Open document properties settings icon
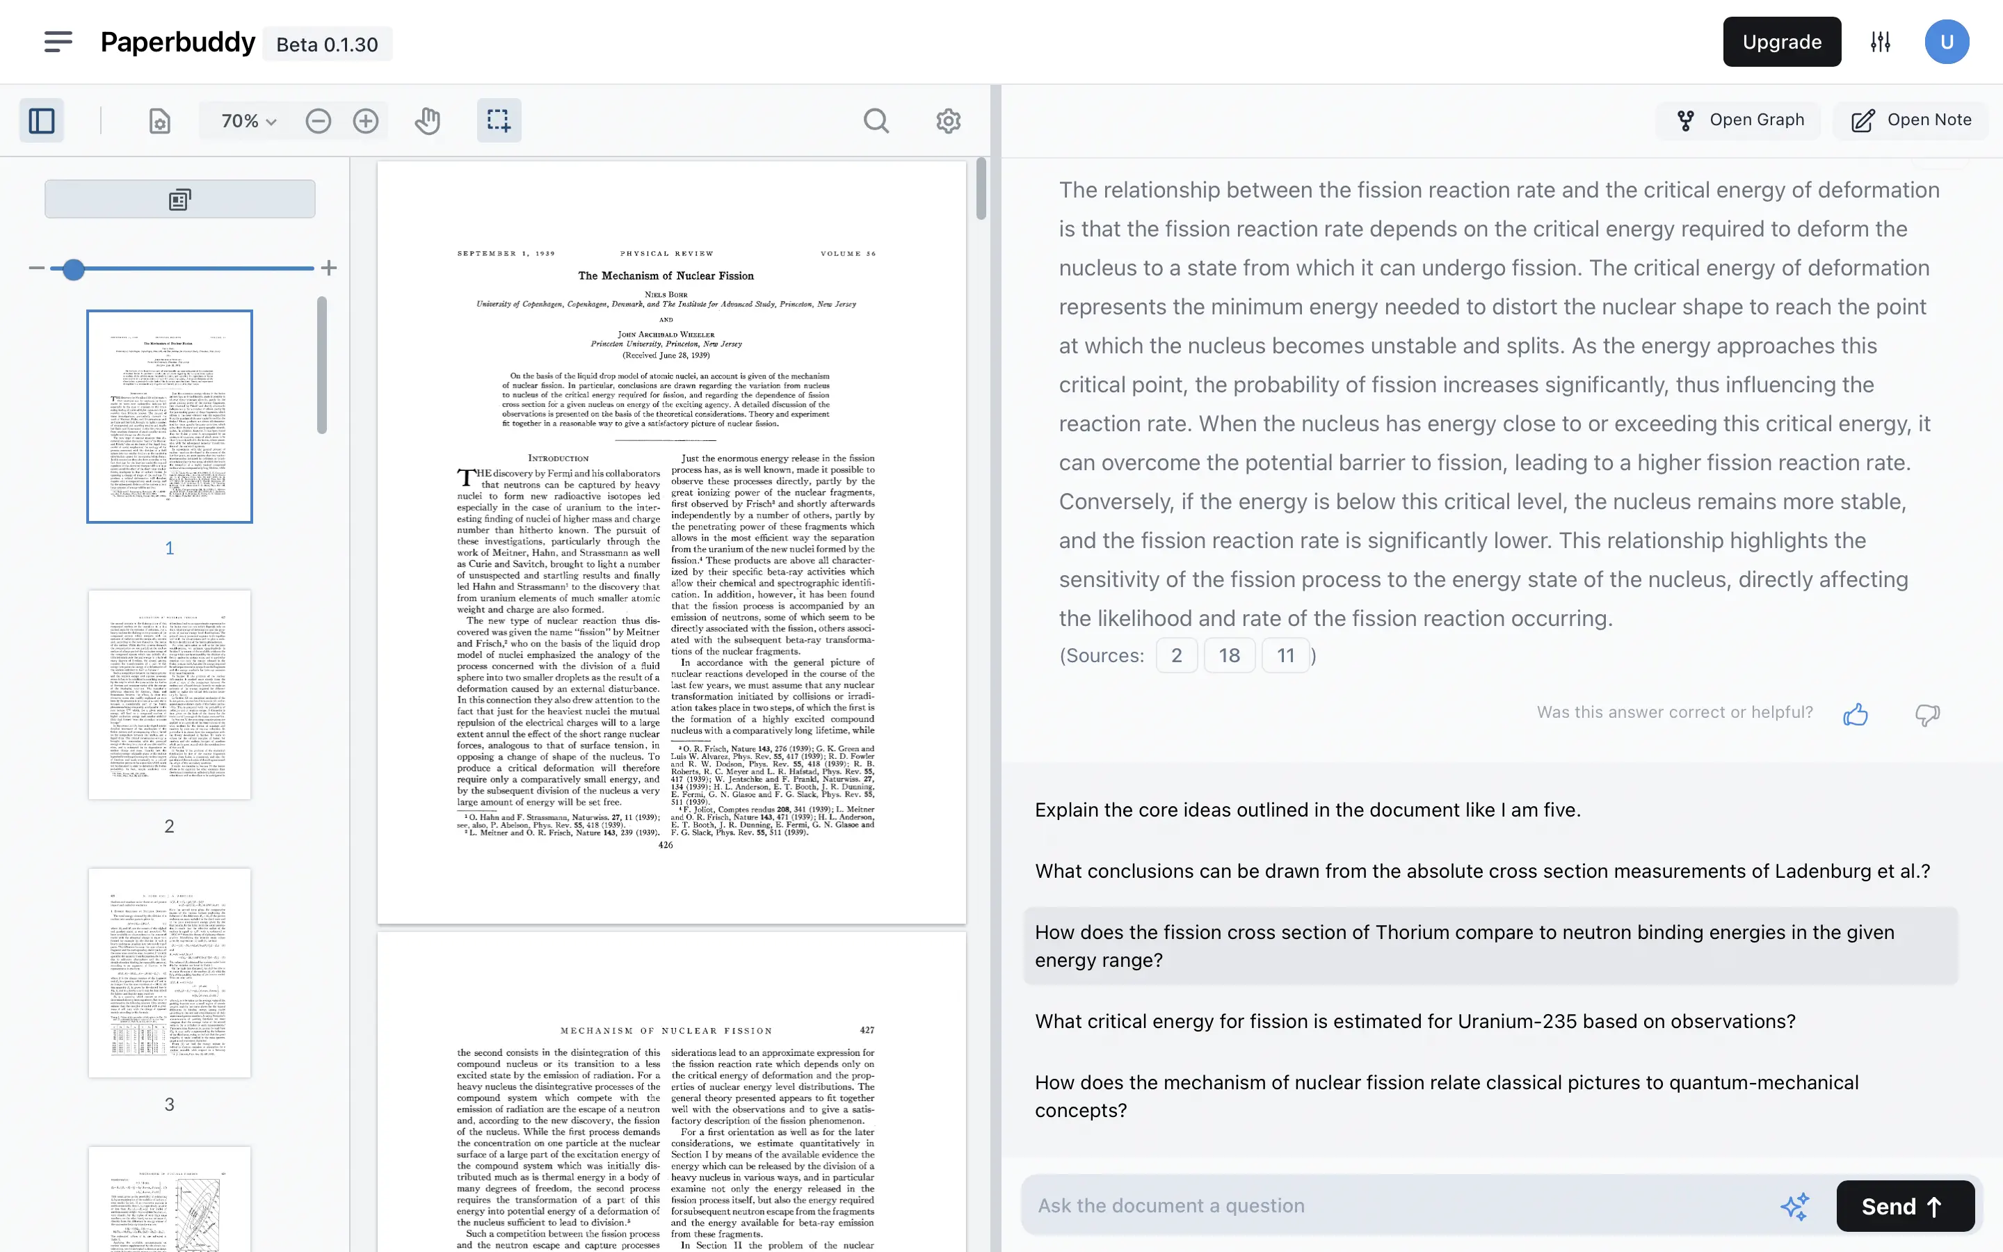 (x=159, y=120)
